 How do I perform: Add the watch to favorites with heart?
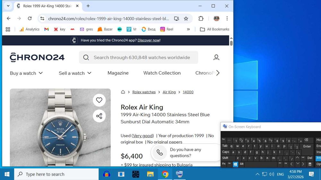99,100
